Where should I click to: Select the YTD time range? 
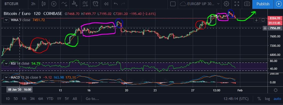coord(50,99)
